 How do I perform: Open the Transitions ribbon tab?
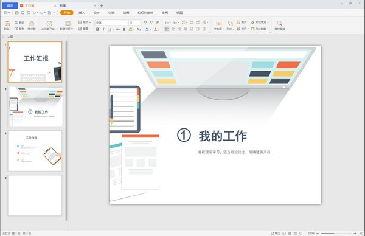[x=111, y=13]
